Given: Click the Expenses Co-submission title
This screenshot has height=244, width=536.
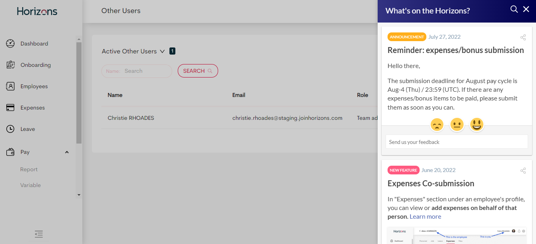Looking at the screenshot, I should coord(431,183).
